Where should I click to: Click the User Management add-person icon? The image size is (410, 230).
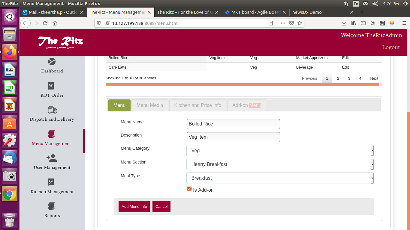tap(52, 158)
